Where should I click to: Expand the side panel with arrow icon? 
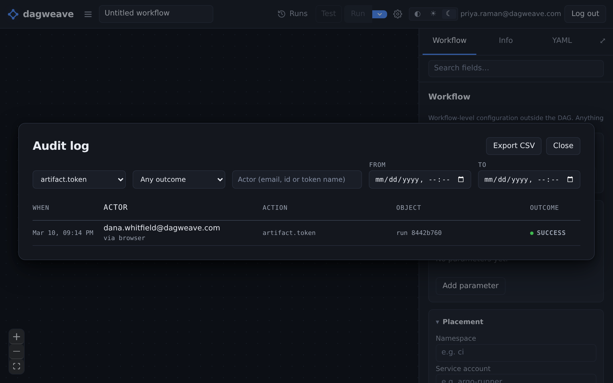(603, 41)
